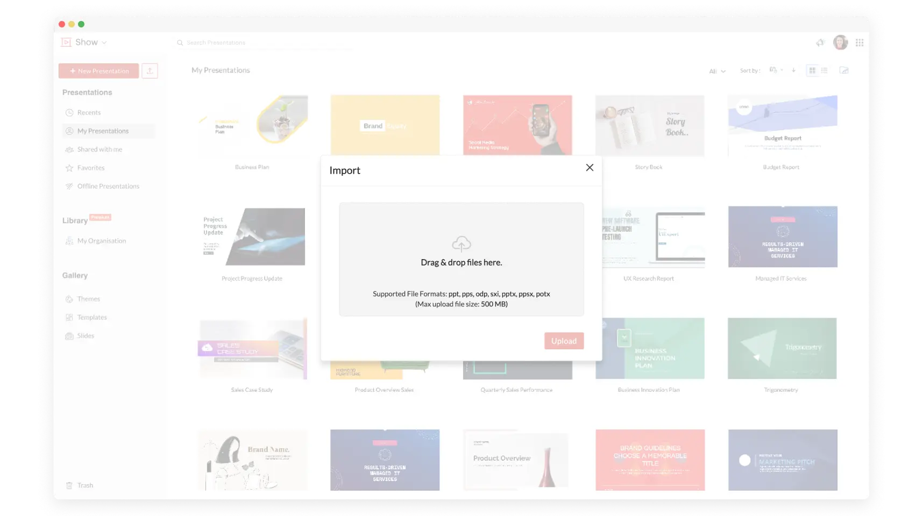
Task: Open My Organisation under Library
Action: pyautogui.click(x=101, y=240)
